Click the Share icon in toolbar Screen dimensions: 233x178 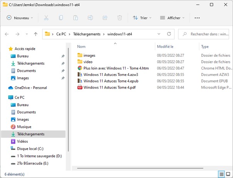[105, 18]
